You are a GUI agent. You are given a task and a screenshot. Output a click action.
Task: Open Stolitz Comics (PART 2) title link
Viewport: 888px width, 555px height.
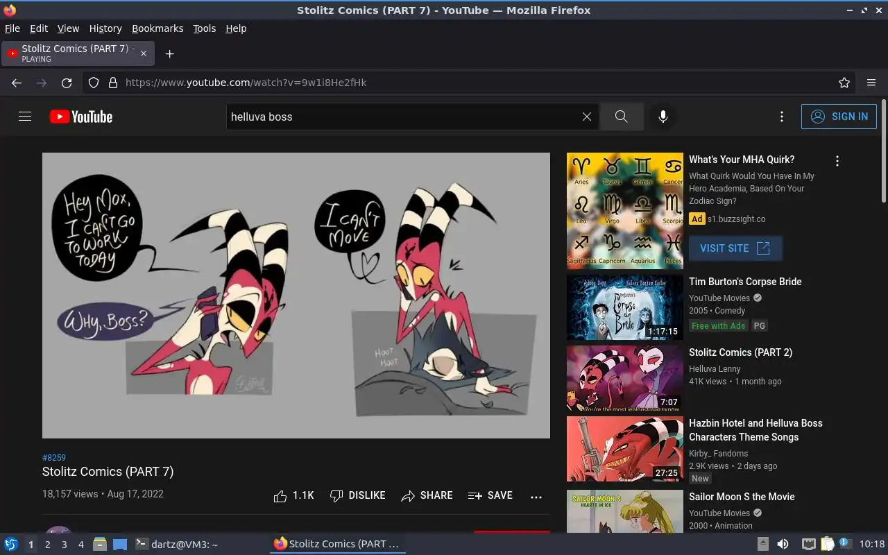click(x=740, y=352)
